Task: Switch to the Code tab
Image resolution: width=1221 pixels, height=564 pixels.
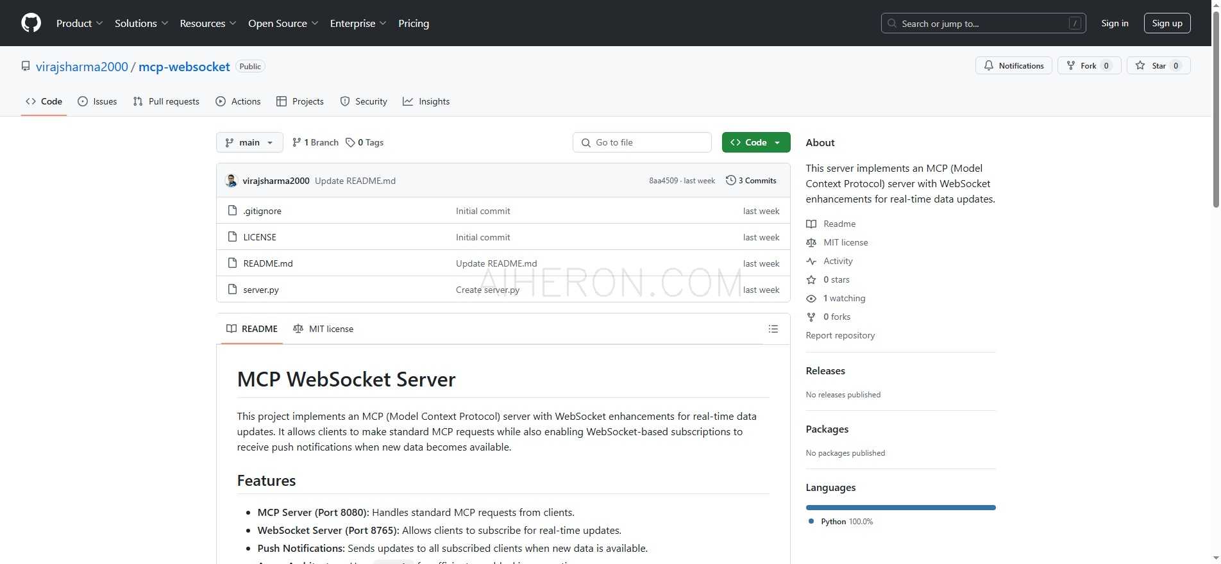Action: tap(44, 101)
